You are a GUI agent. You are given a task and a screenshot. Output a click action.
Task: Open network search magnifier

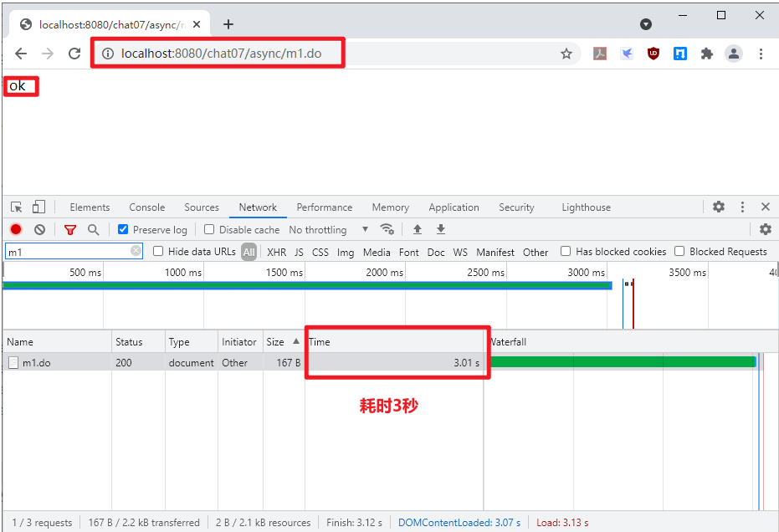click(94, 229)
